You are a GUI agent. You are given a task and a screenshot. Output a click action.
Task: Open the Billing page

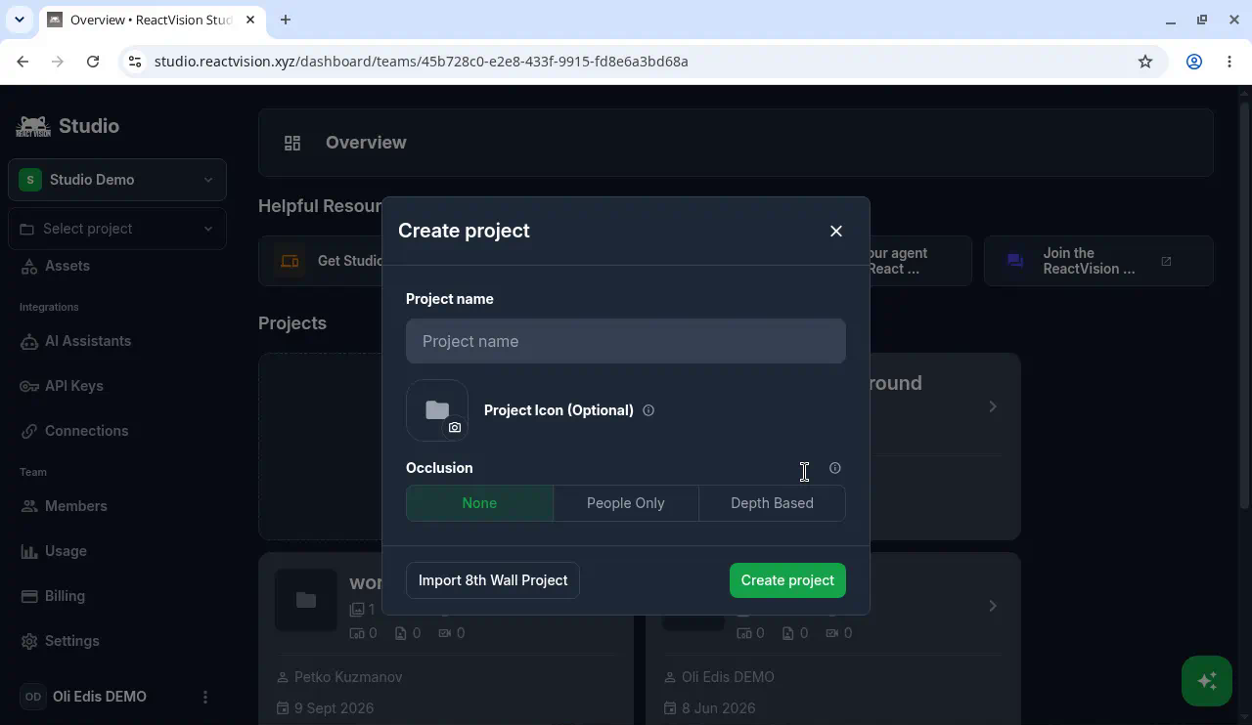[65, 596]
